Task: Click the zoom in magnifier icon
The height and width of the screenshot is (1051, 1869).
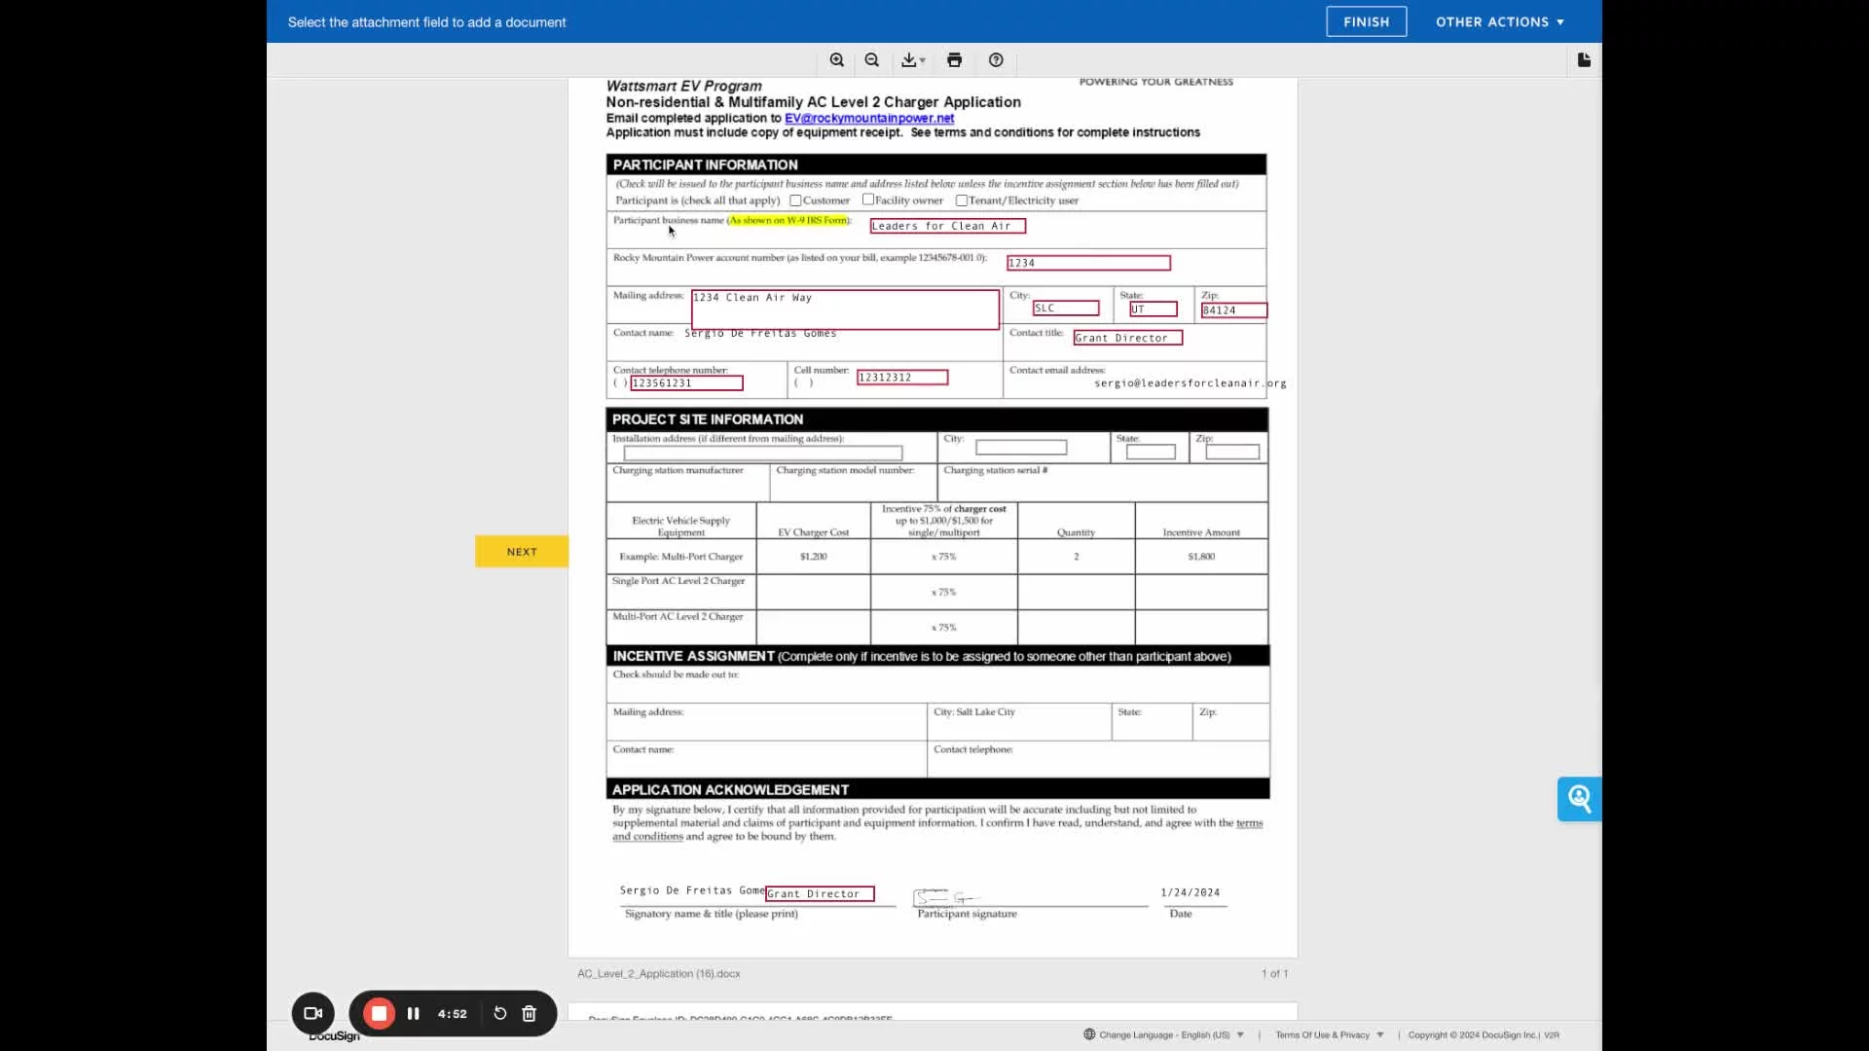Action: (x=836, y=60)
